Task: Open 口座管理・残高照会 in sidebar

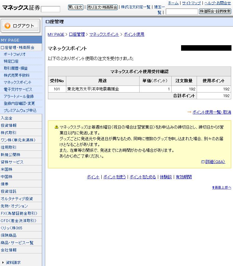Action: coord(21,47)
